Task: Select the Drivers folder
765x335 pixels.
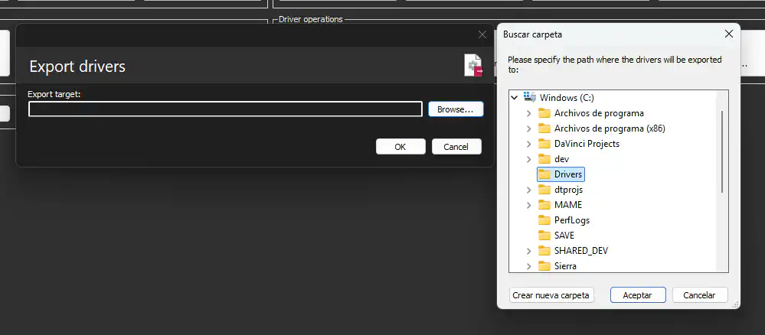Action: click(567, 174)
